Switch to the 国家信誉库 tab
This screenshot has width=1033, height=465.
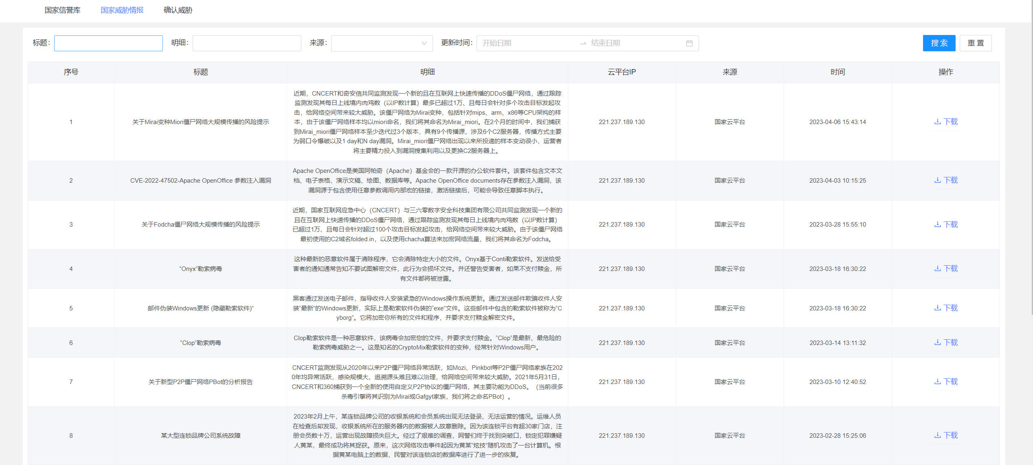[62, 10]
